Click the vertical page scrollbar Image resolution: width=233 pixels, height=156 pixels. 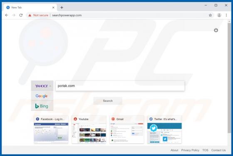(229, 78)
